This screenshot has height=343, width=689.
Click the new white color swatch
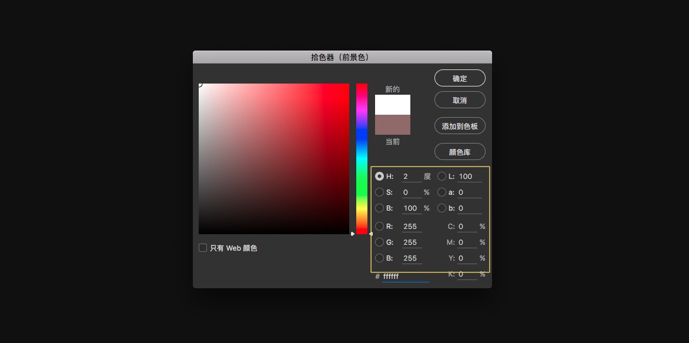click(x=393, y=105)
